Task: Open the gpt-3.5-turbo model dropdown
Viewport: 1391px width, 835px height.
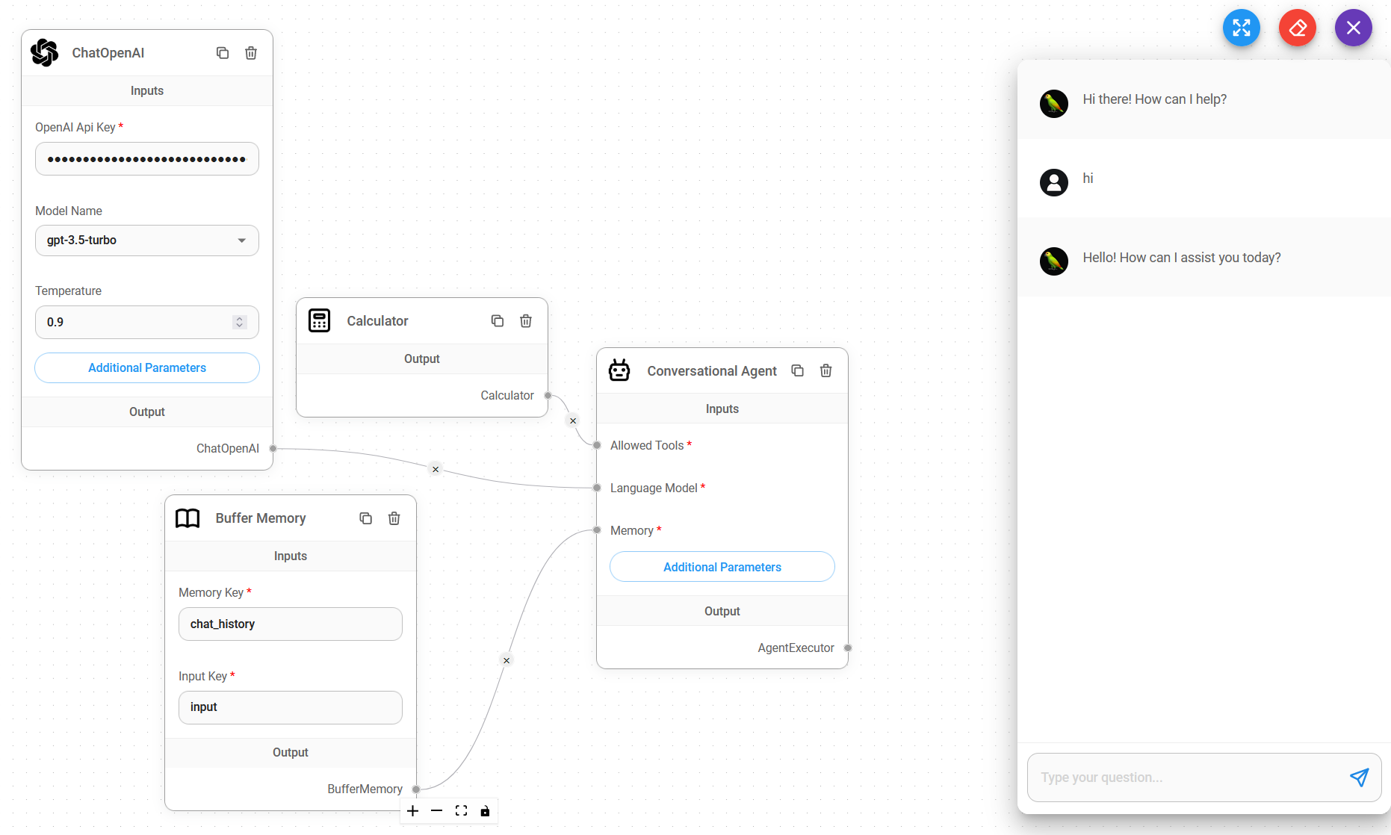Action: [241, 240]
